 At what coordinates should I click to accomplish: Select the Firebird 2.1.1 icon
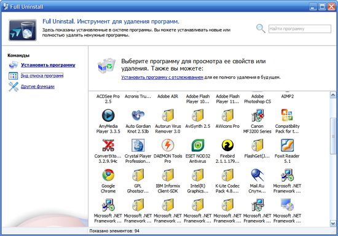coord(227,145)
